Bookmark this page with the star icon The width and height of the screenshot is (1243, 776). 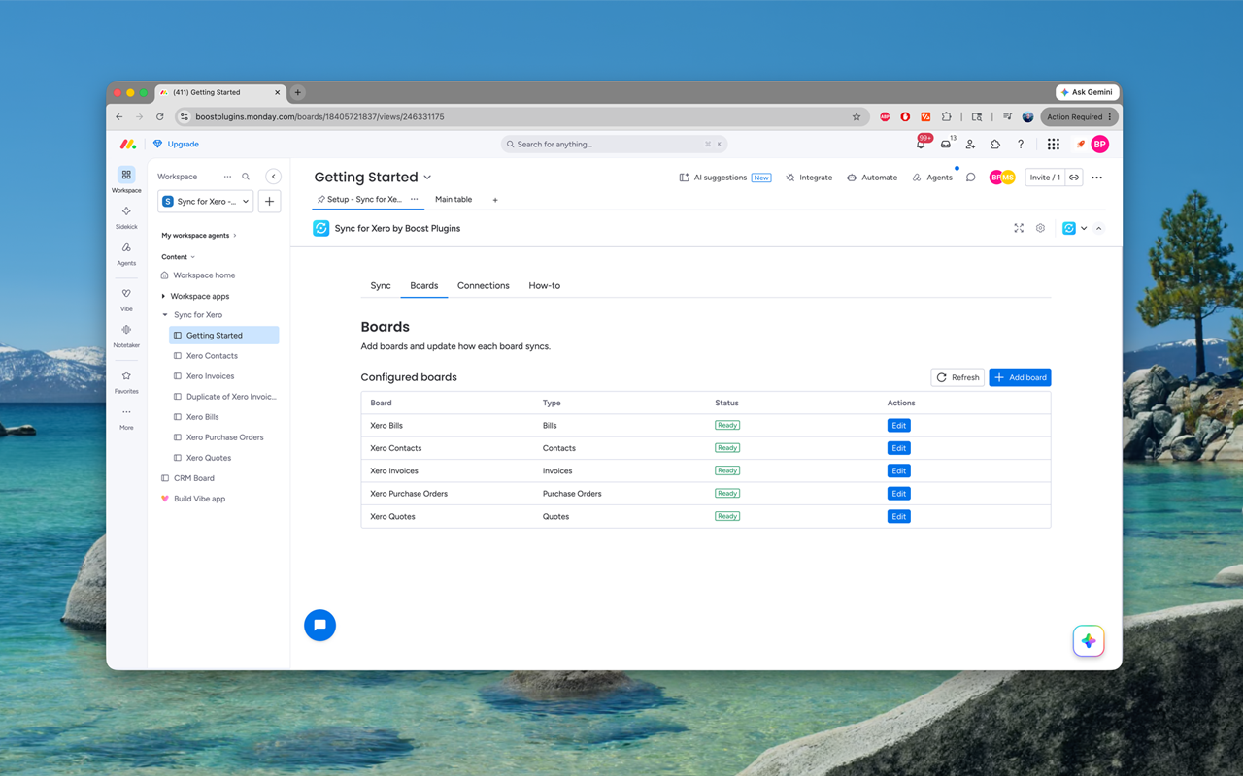857,116
